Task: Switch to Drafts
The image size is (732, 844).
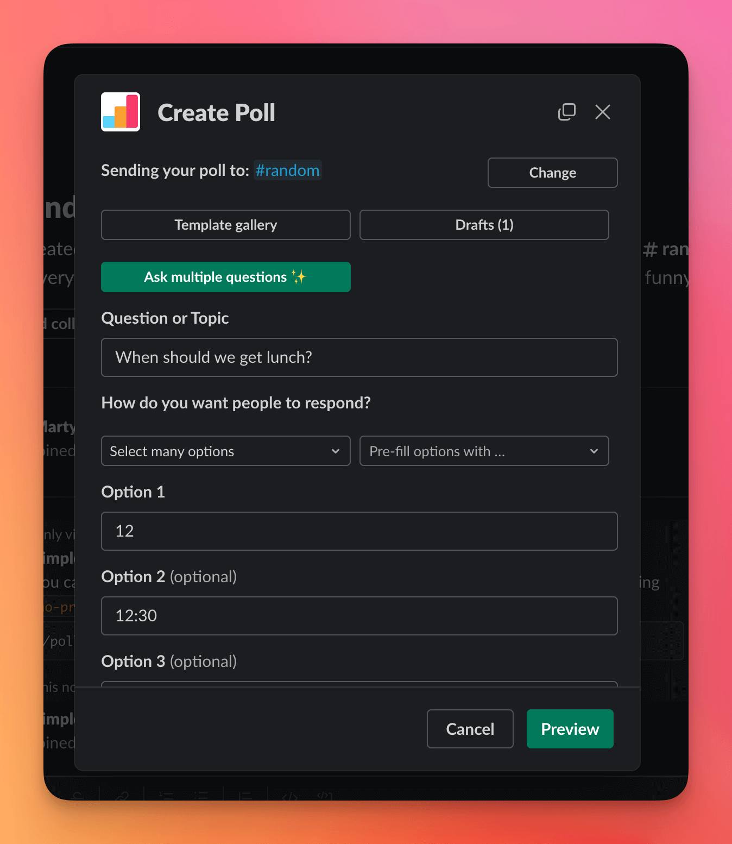Action: tap(484, 224)
